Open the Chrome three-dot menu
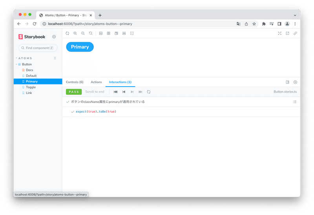This screenshot has width=314, height=215. click(295, 24)
